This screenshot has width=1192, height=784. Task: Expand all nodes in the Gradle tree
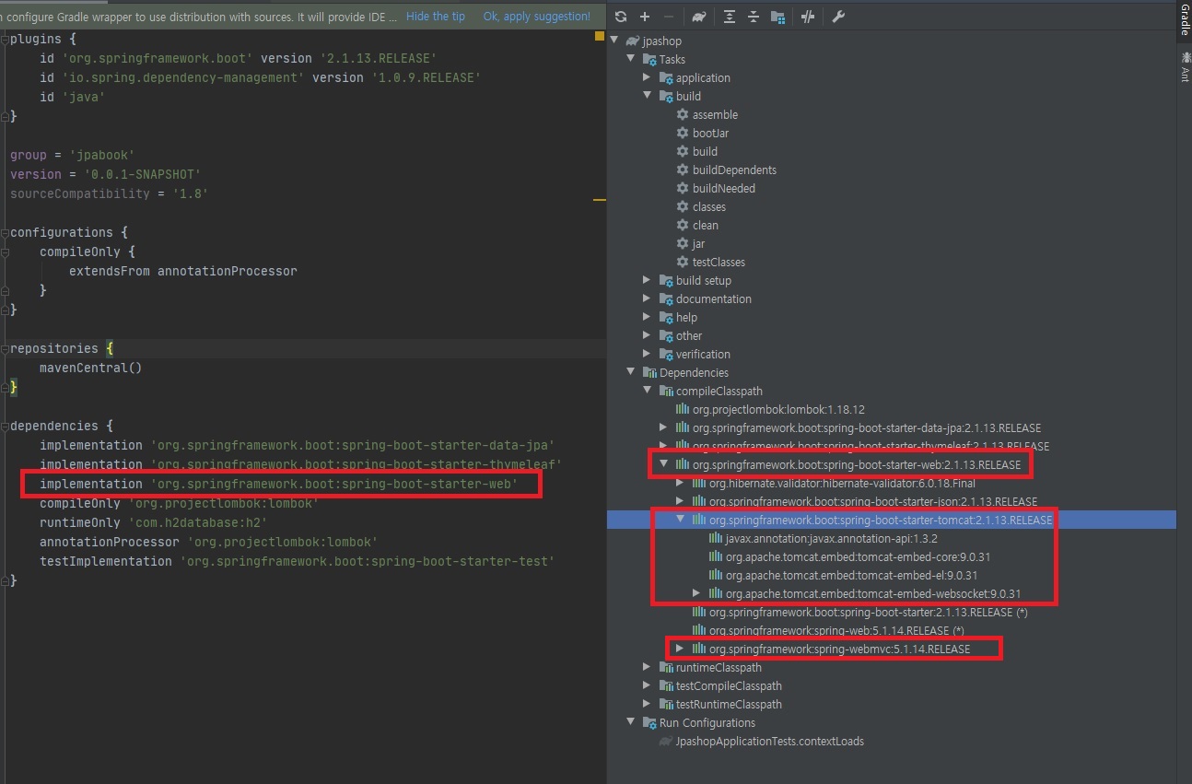pos(730,17)
